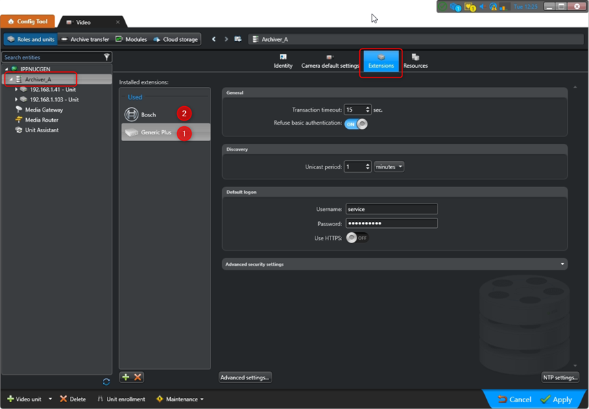The height and width of the screenshot is (409, 589).
Task: Click the volume speaker tray icon
Action: pyautogui.click(x=483, y=6)
